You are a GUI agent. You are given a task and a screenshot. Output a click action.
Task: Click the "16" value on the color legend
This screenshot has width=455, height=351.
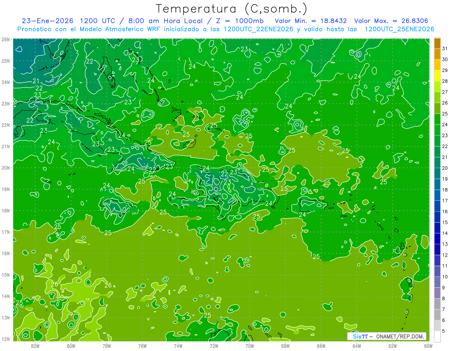pos(445,212)
